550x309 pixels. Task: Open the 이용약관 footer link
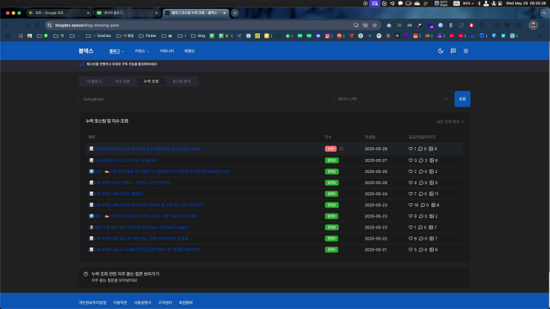[120, 302]
